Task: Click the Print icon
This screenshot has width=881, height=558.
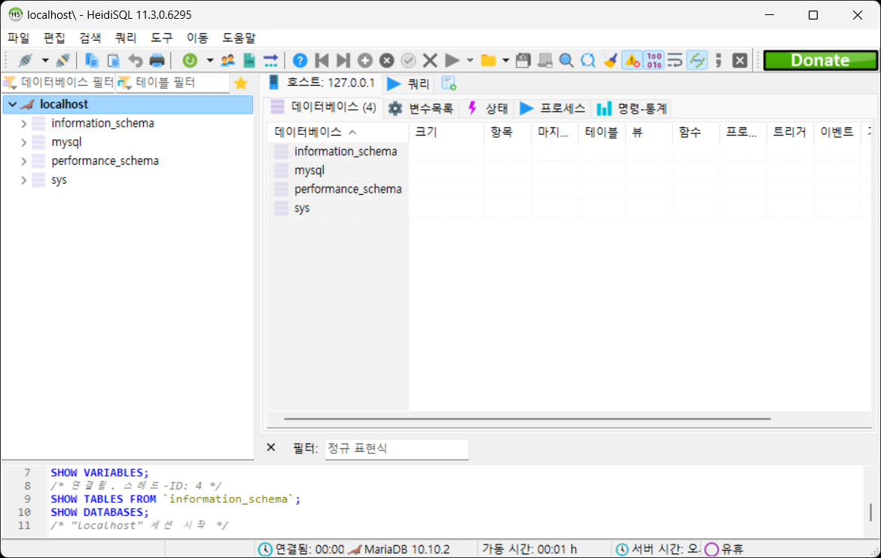Action: (x=157, y=60)
